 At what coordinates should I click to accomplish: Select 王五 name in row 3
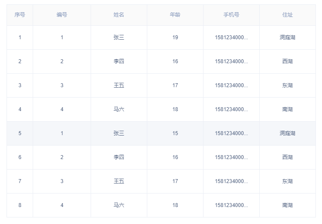[x=119, y=85]
